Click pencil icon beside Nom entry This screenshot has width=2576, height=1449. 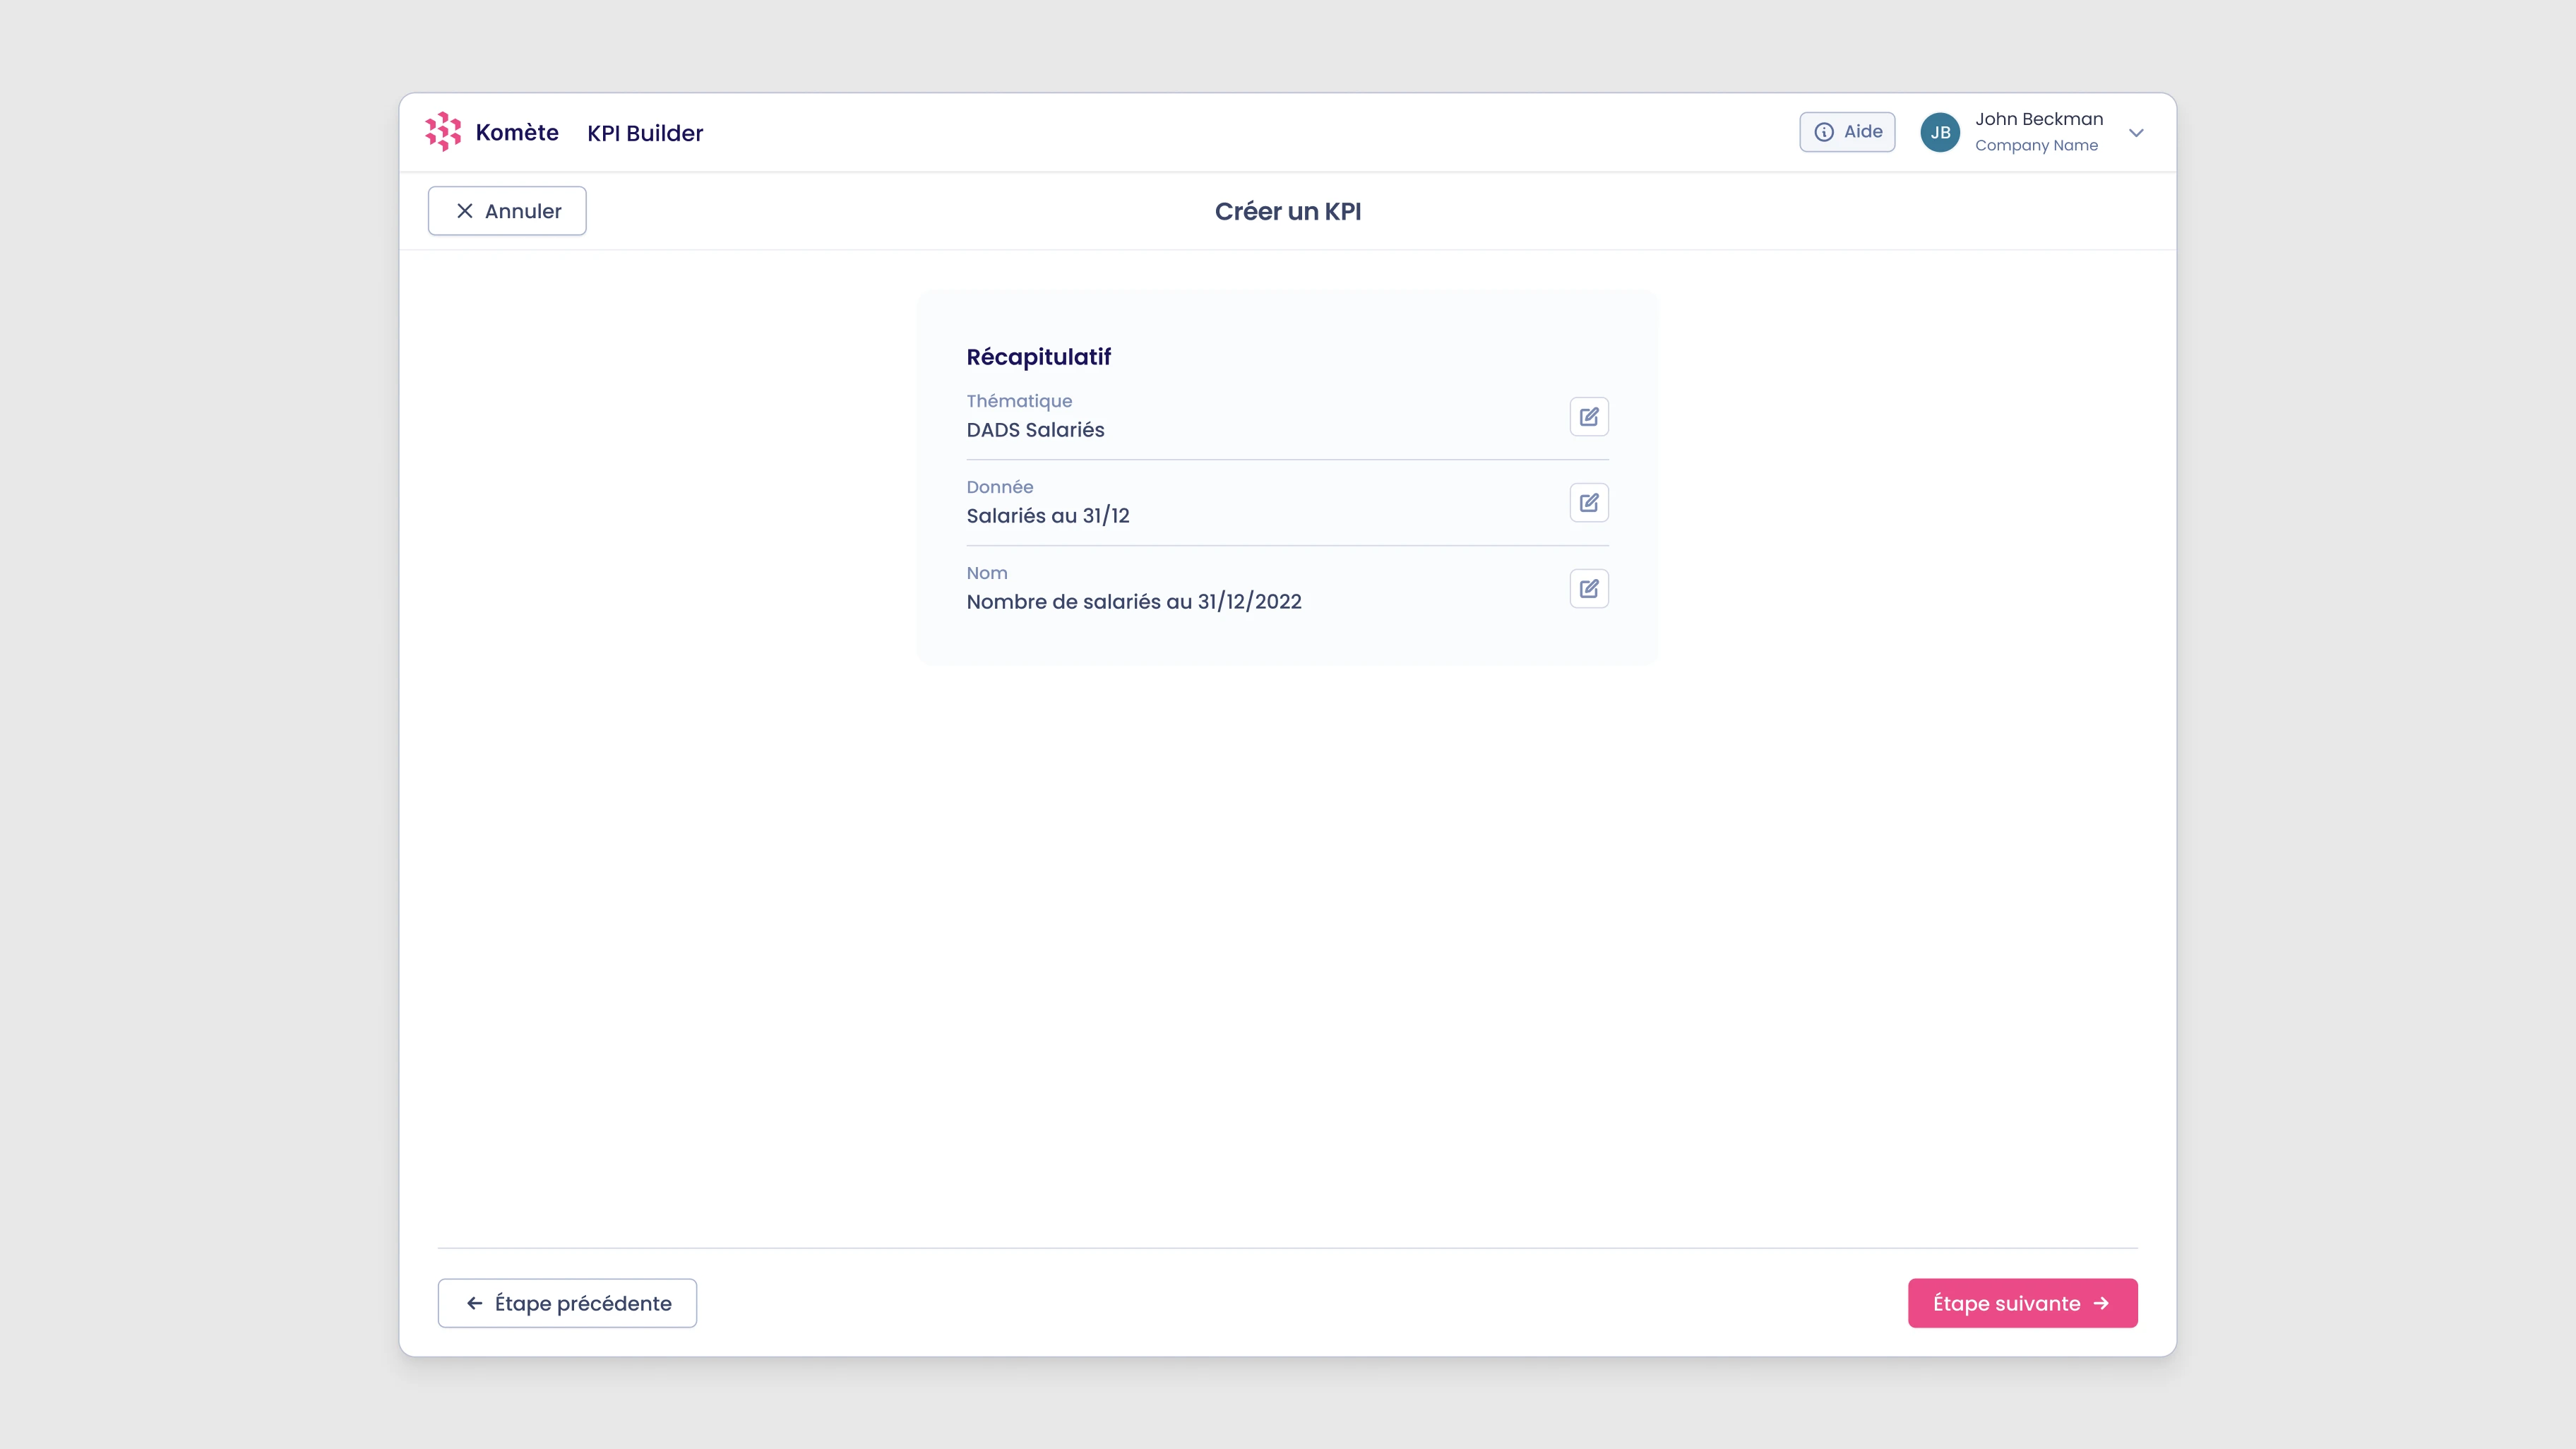click(1588, 588)
